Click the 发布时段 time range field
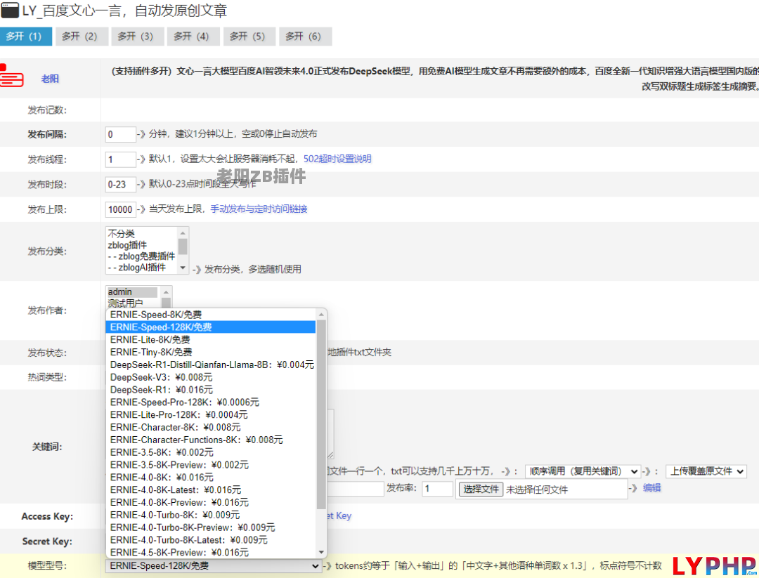This screenshot has height=578, width=759. (x=121, y=184)
